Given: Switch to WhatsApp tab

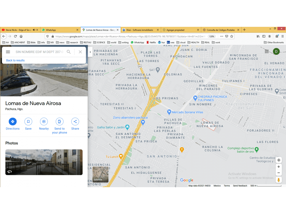Looking at the screenshot, I should click(x=60, y=30).
